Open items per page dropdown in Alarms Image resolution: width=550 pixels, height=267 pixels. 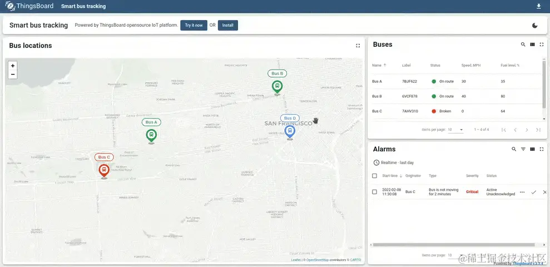click(455, 255)
